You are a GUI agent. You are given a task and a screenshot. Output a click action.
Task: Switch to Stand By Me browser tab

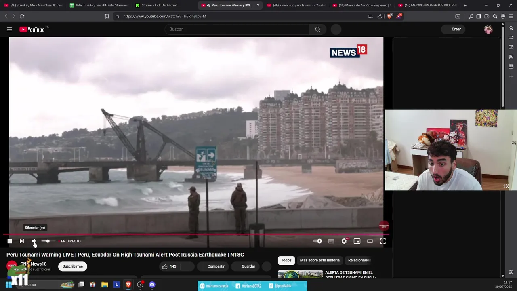tap(33, 5)
